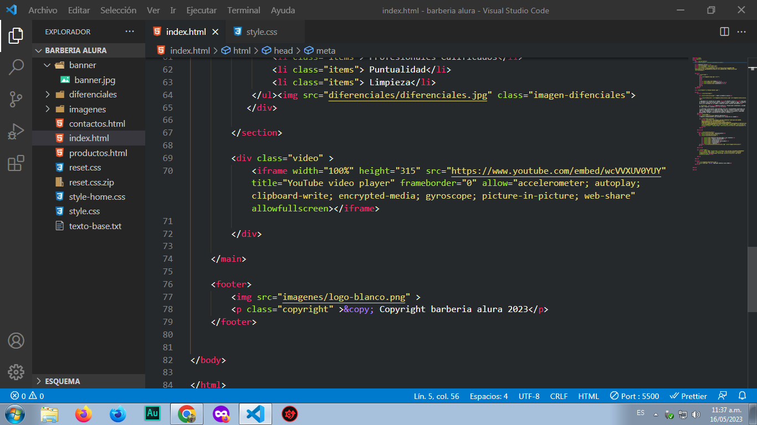The width and height of the screenshot is (757, 425).
Task: Open the Terminal menu
Action: click(244, 10)
